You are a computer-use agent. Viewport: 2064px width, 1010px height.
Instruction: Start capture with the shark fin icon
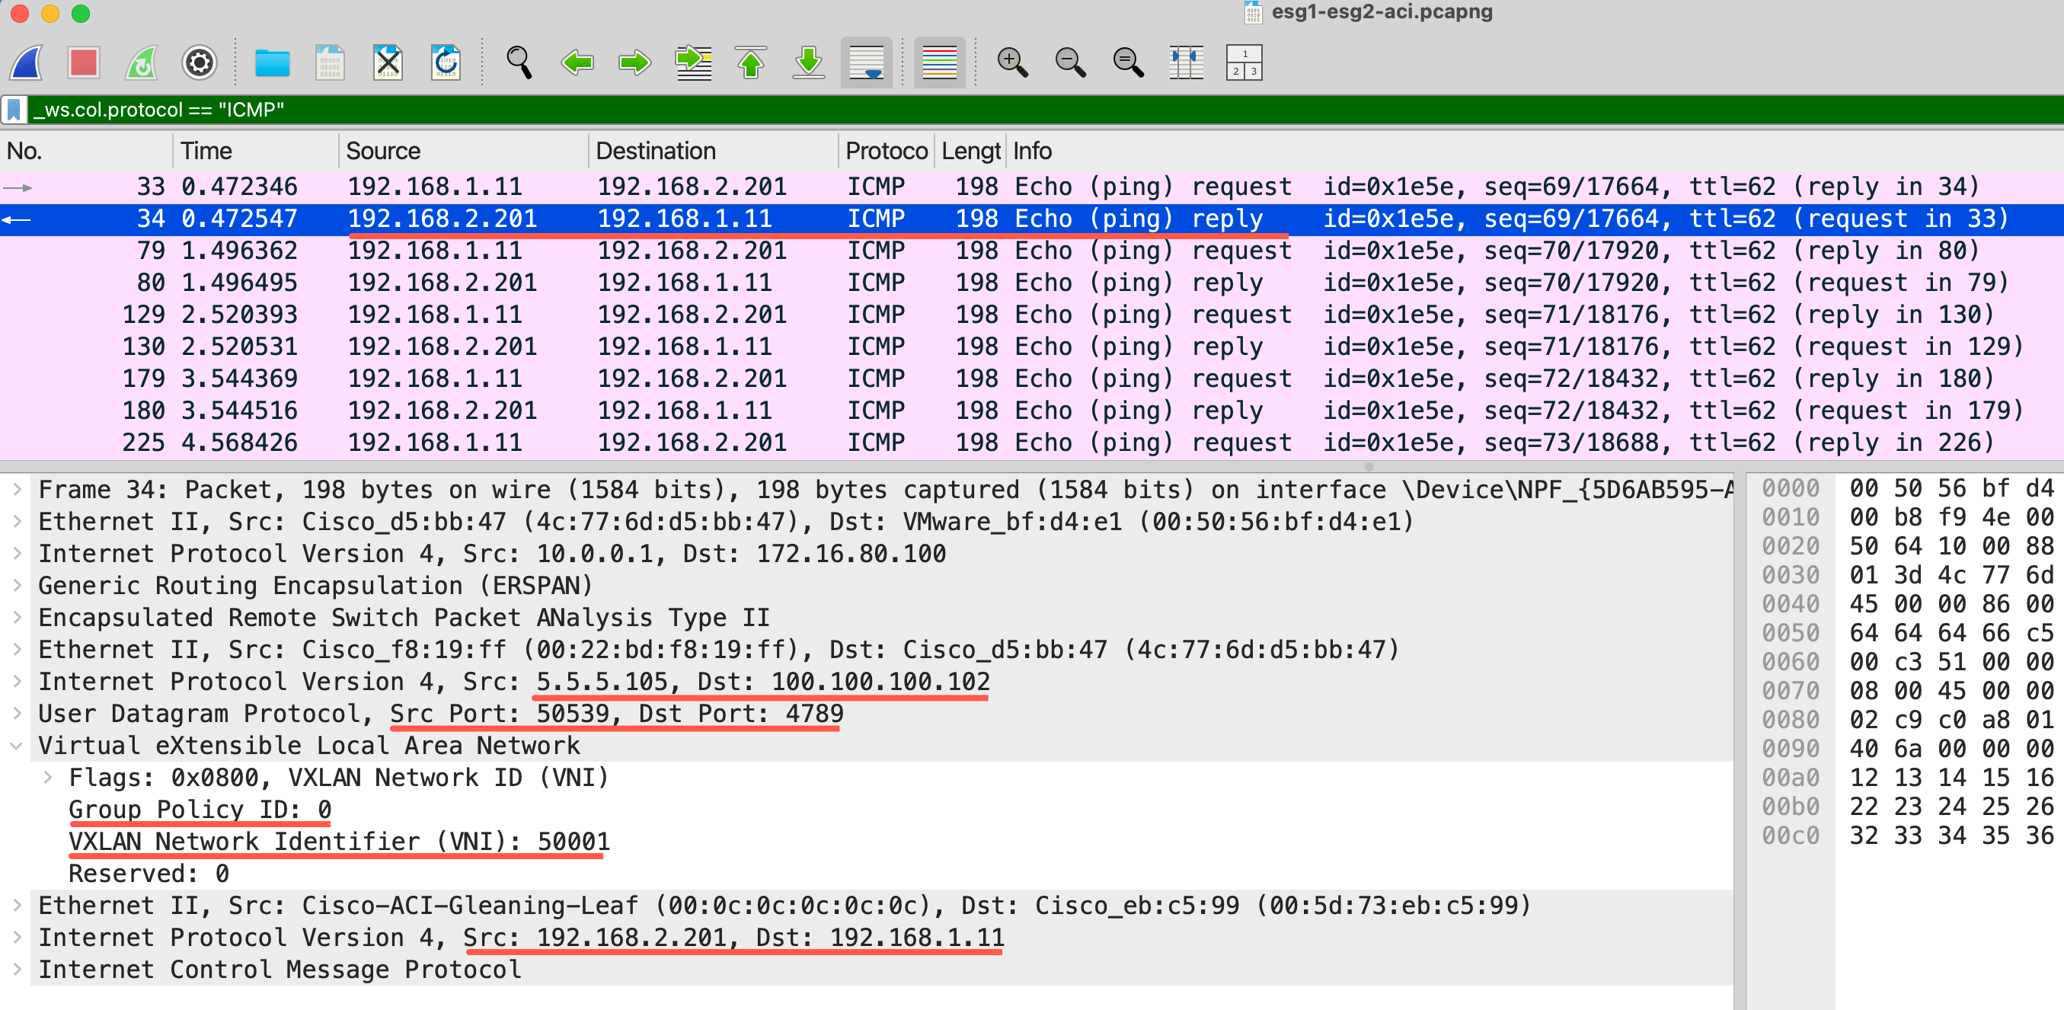tap(27, 62)
